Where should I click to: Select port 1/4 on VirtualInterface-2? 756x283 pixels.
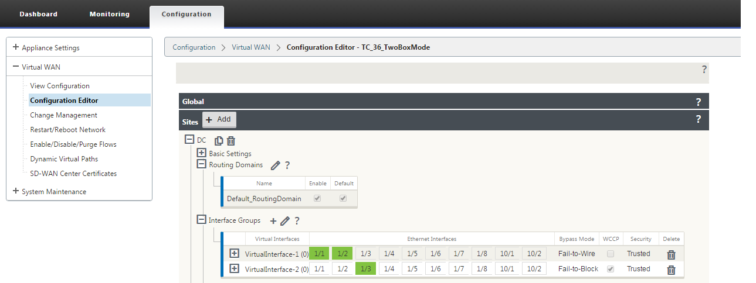[x=389, y=269]
